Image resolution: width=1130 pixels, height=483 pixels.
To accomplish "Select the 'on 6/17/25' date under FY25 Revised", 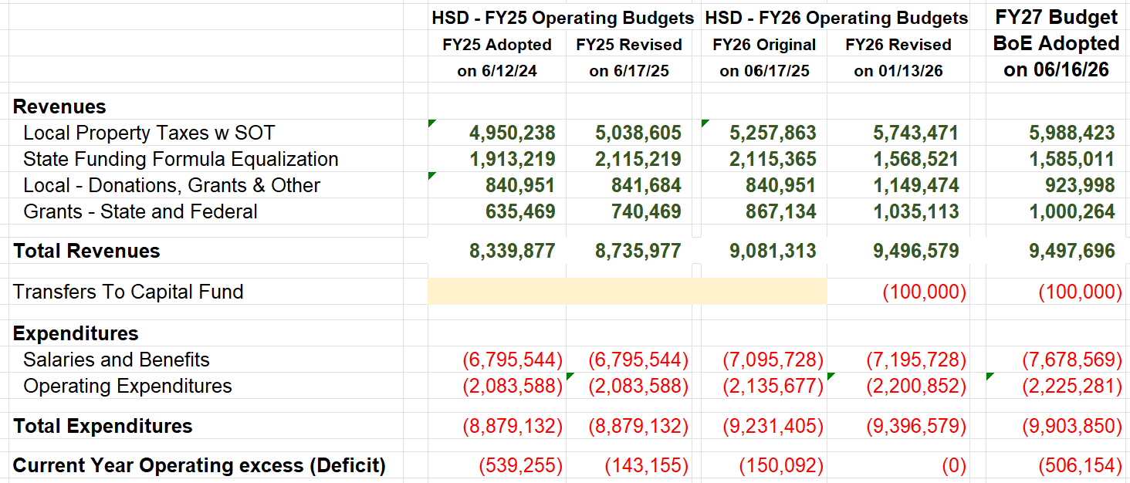I will point(629,71).
